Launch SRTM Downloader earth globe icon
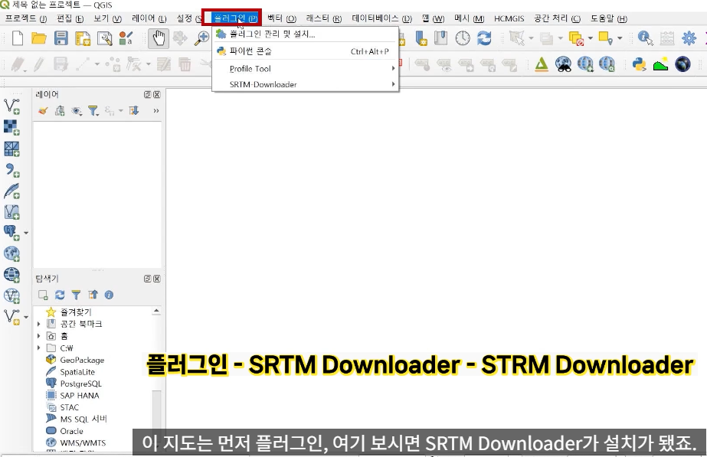This screenshot has width=707, height=457. click(682, 64)
